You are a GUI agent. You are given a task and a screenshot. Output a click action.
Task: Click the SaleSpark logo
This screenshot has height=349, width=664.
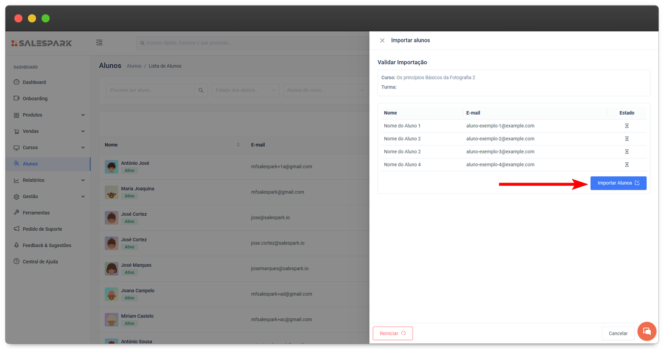coord(41,43)
